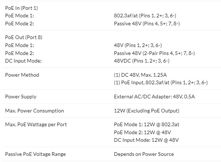Click the "DC Input Mode: 12W @ 48V" line

coord(146,140)
